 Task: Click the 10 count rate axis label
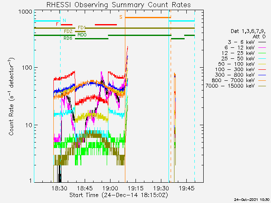pos(29,125)
